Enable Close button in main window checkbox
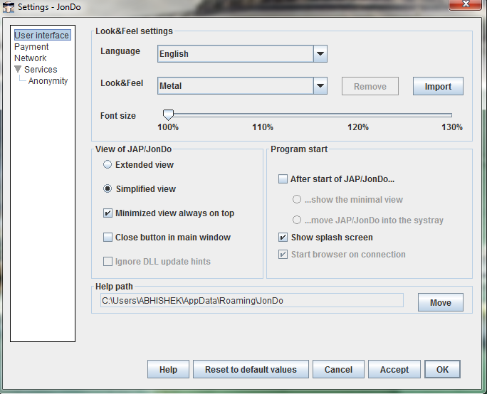Viewport: 487px width, 394px height. click(108, 238)
